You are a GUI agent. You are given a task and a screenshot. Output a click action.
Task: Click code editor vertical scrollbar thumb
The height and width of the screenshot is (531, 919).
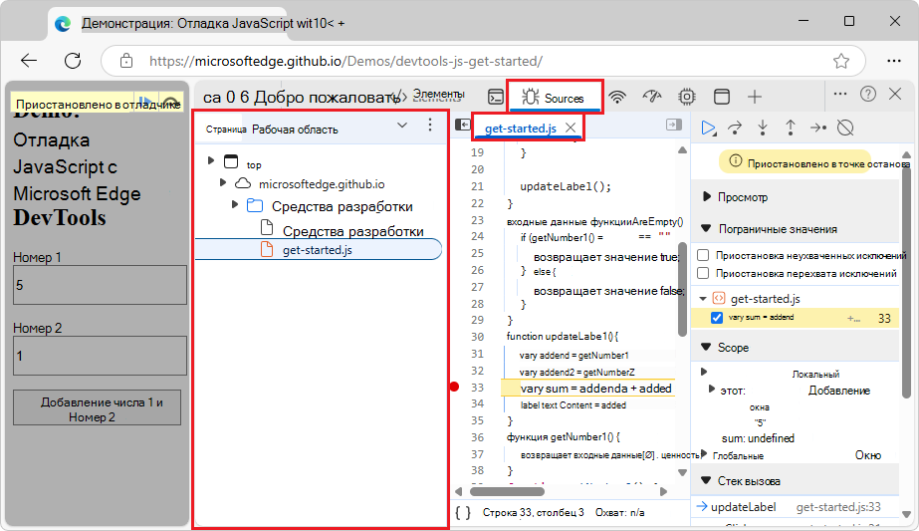pos(682,289)
